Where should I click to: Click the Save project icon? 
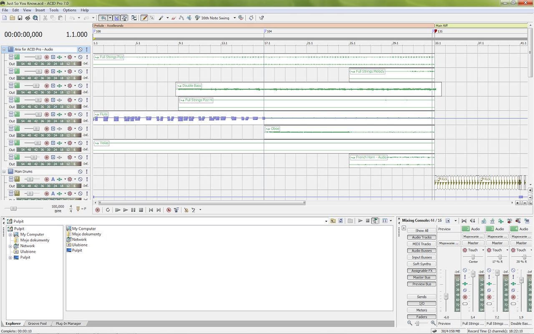pos(20,18)
